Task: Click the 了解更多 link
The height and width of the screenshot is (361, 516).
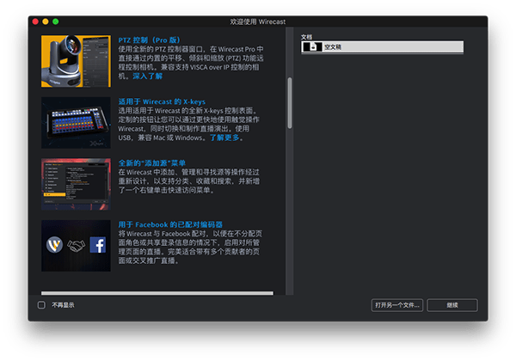Action: pyautogui.click(x=224, y=138)
